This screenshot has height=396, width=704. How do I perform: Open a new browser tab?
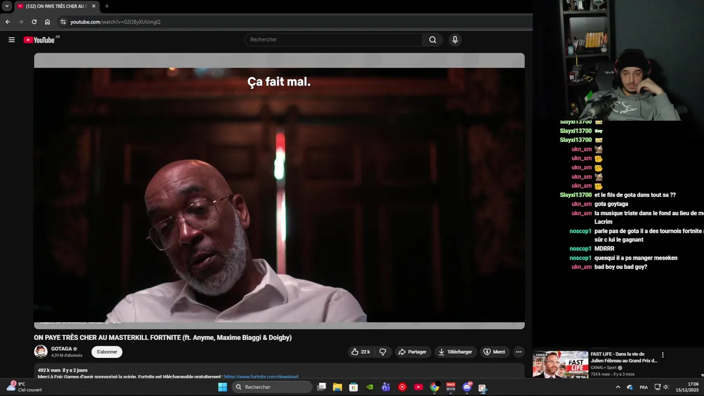tap(107, 6)
